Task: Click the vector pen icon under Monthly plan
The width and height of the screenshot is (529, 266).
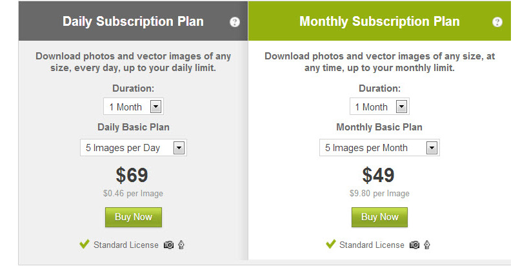Action: coord(427,245)
